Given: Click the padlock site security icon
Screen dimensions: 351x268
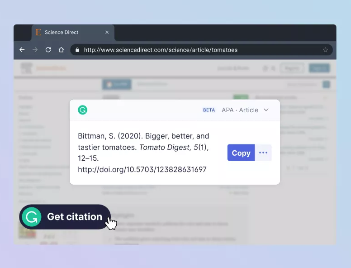Looking at the screenshot, I should pyautogui.click(x=78, y=50).
